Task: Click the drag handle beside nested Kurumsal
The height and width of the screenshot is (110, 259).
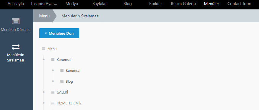Action: [62, 71]
